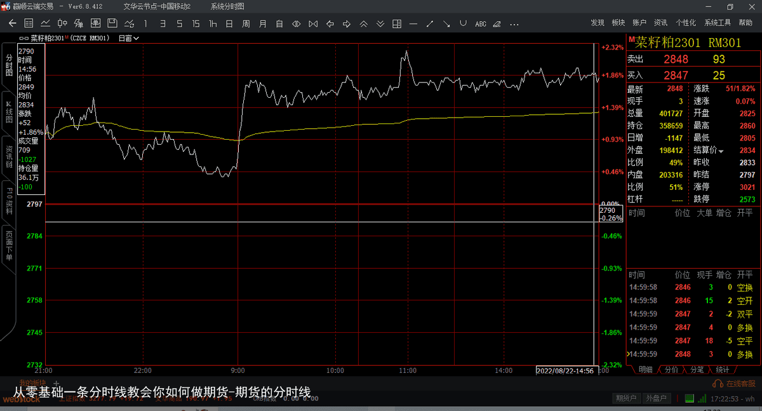Switch to the 15-minute period
This screenshot has height=411, width=762.
196,24
